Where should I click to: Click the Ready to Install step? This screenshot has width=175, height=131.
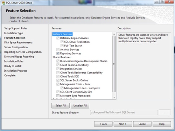pyautogui.click(x=13, y=66)
